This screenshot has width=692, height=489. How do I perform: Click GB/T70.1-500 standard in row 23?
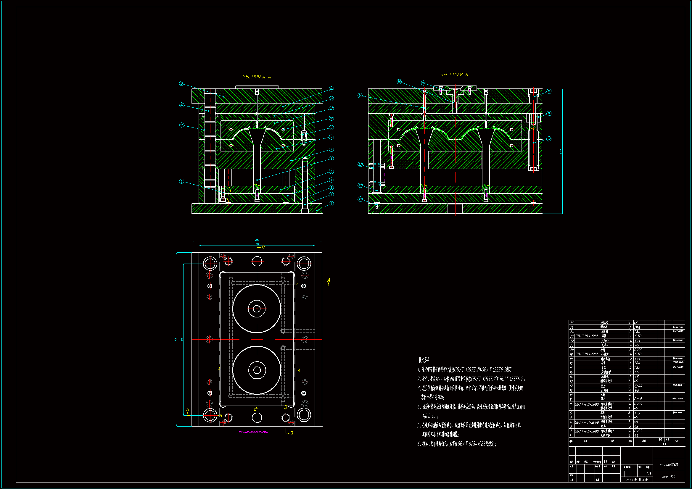tap(587, 336)
